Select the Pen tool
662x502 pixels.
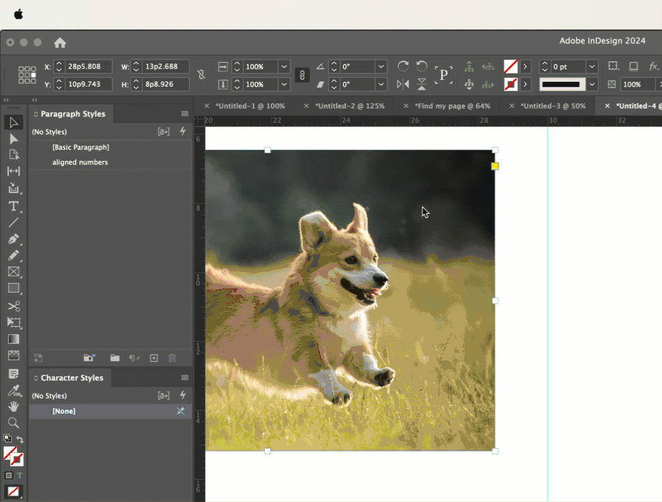pos(14,239)
